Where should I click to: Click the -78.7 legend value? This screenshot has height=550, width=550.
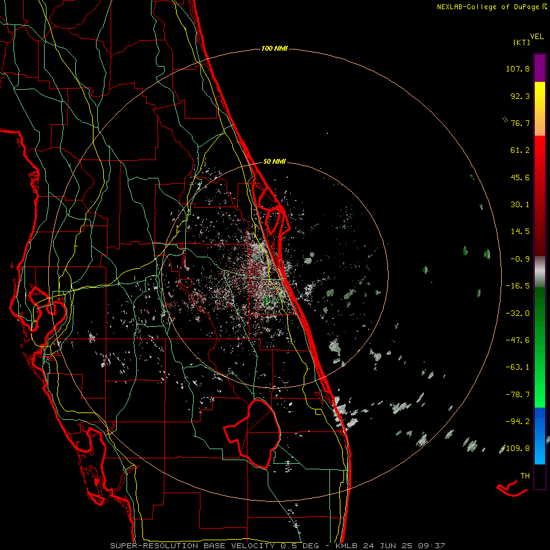coord(518,395)
